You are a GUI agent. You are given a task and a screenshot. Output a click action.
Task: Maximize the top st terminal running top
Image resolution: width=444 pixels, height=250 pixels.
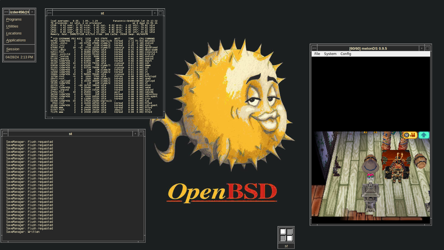[160, 13]
